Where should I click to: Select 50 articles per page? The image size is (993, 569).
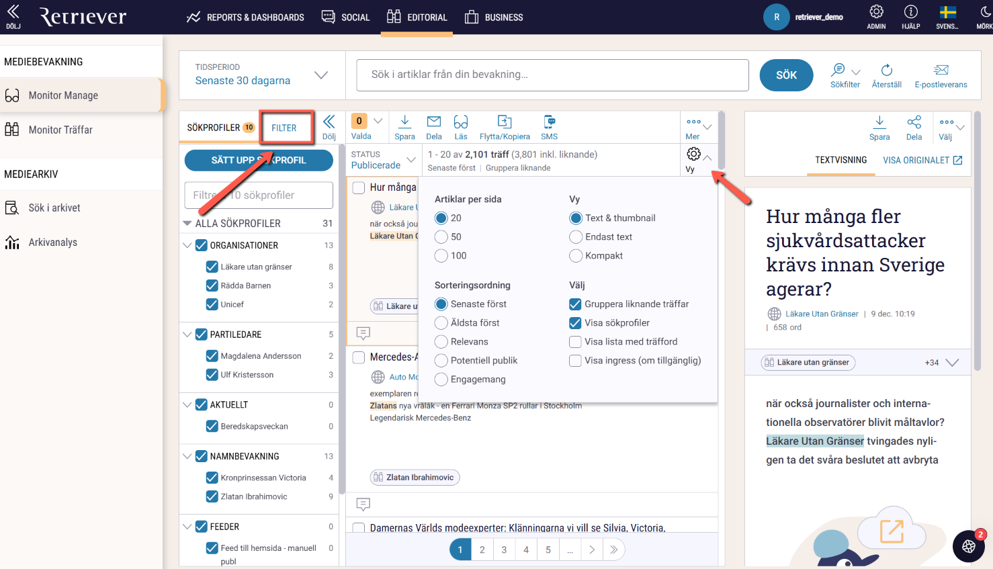[441, 236]
